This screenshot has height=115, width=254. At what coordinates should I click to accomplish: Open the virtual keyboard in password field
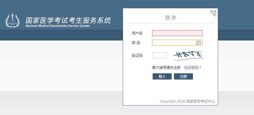199,43
